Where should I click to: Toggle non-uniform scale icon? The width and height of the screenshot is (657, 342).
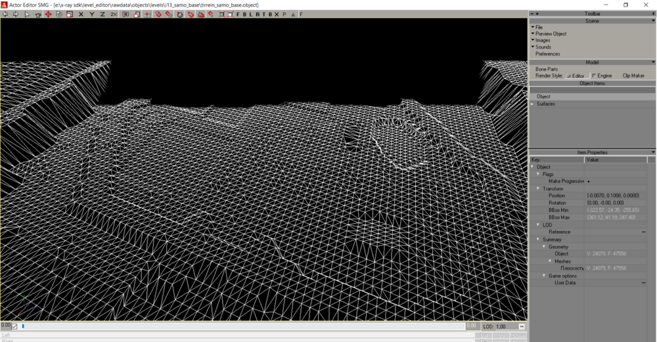click(137, 14)
